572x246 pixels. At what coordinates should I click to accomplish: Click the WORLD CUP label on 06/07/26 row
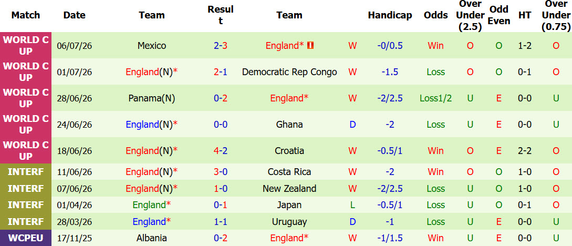pyautogui.click(x=26, y=46)
